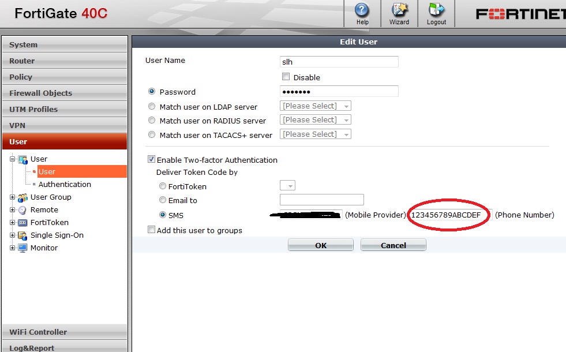Select the Single Sign-On tree icon
Image resolution: width=566 pixels, height=352 pixels.
pos(21,235)
